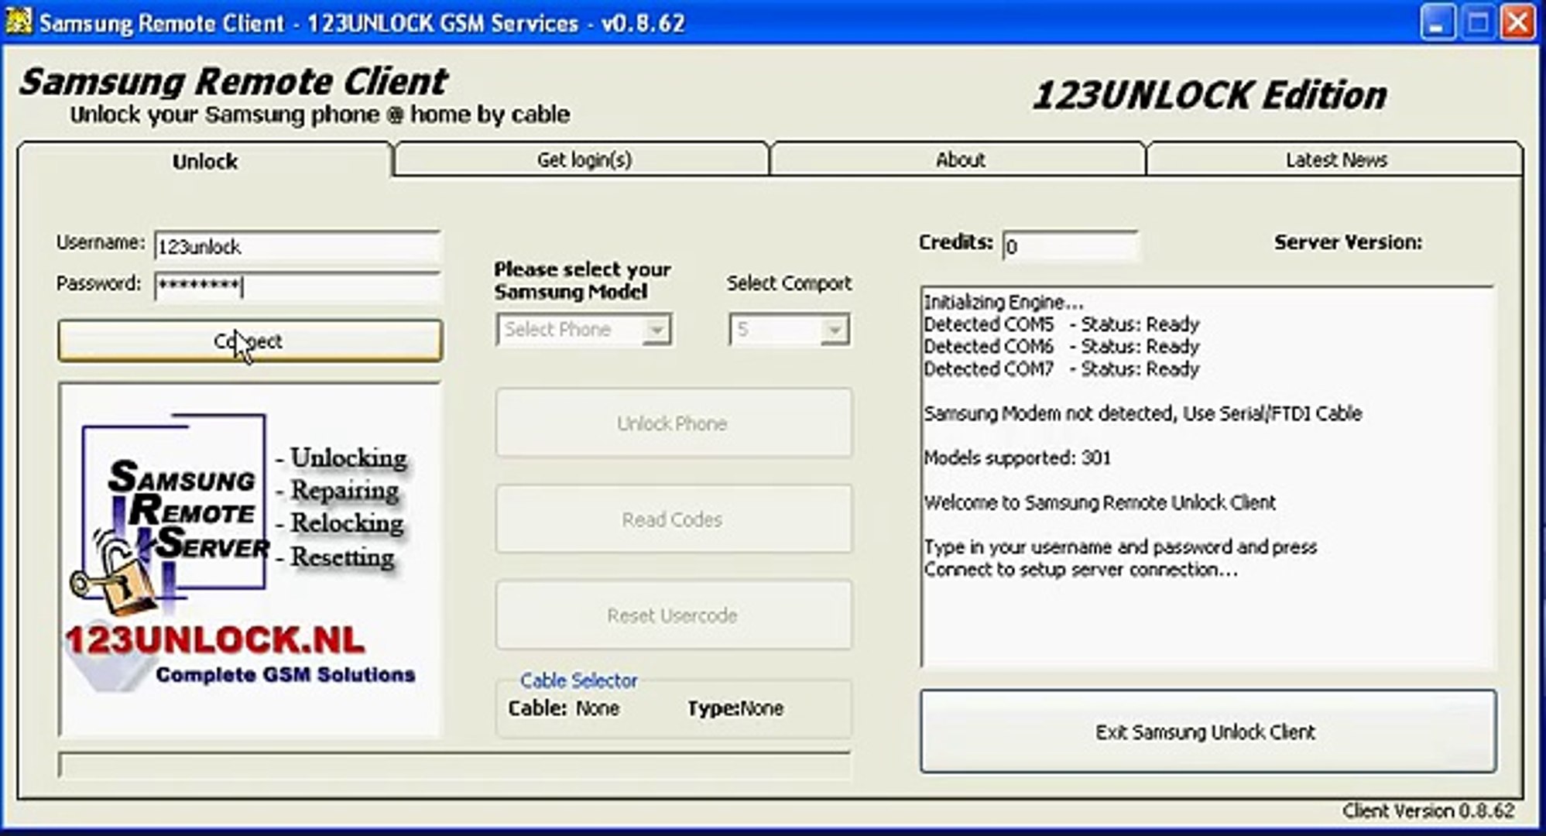
Task: Switch to the Unlock tab
Action: 205,160
